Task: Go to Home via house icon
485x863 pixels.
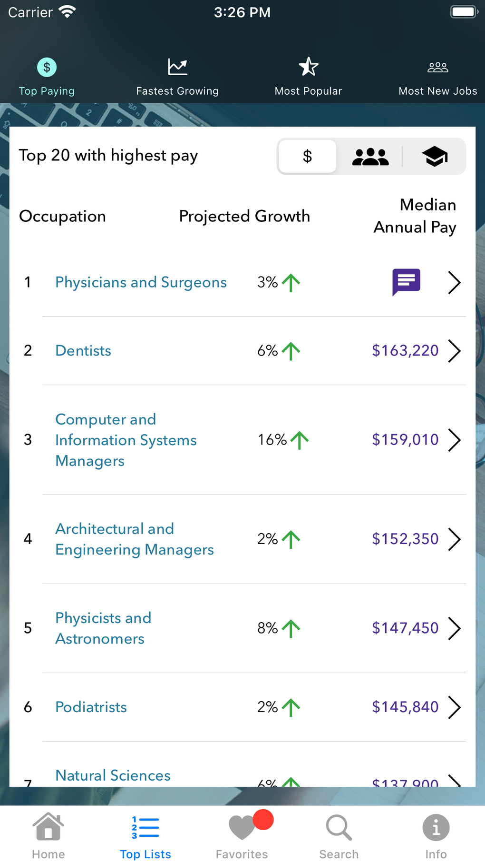Action: 48,827
